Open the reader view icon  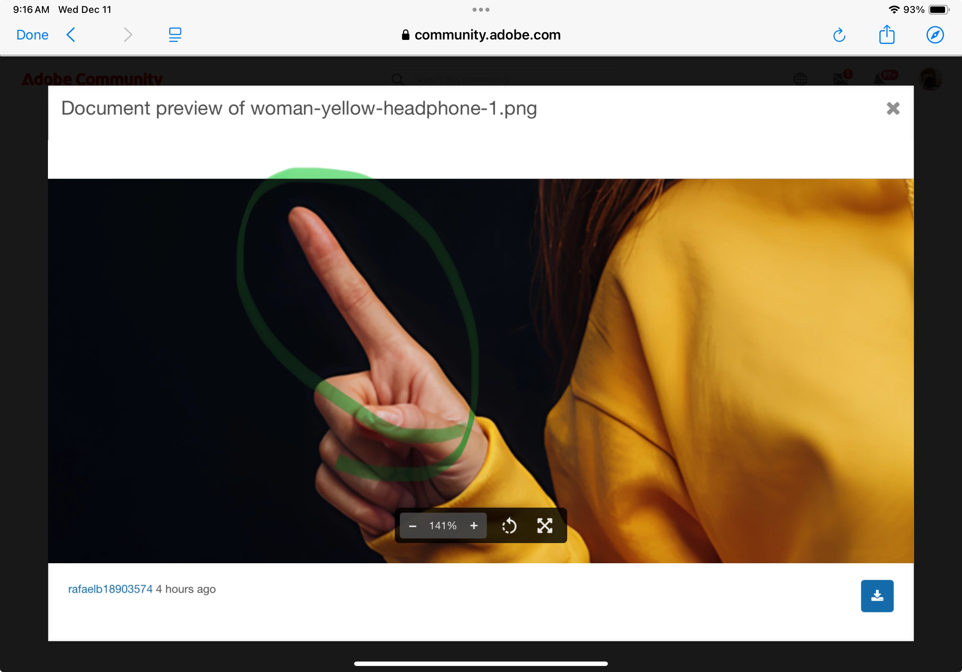click(175, 35)
